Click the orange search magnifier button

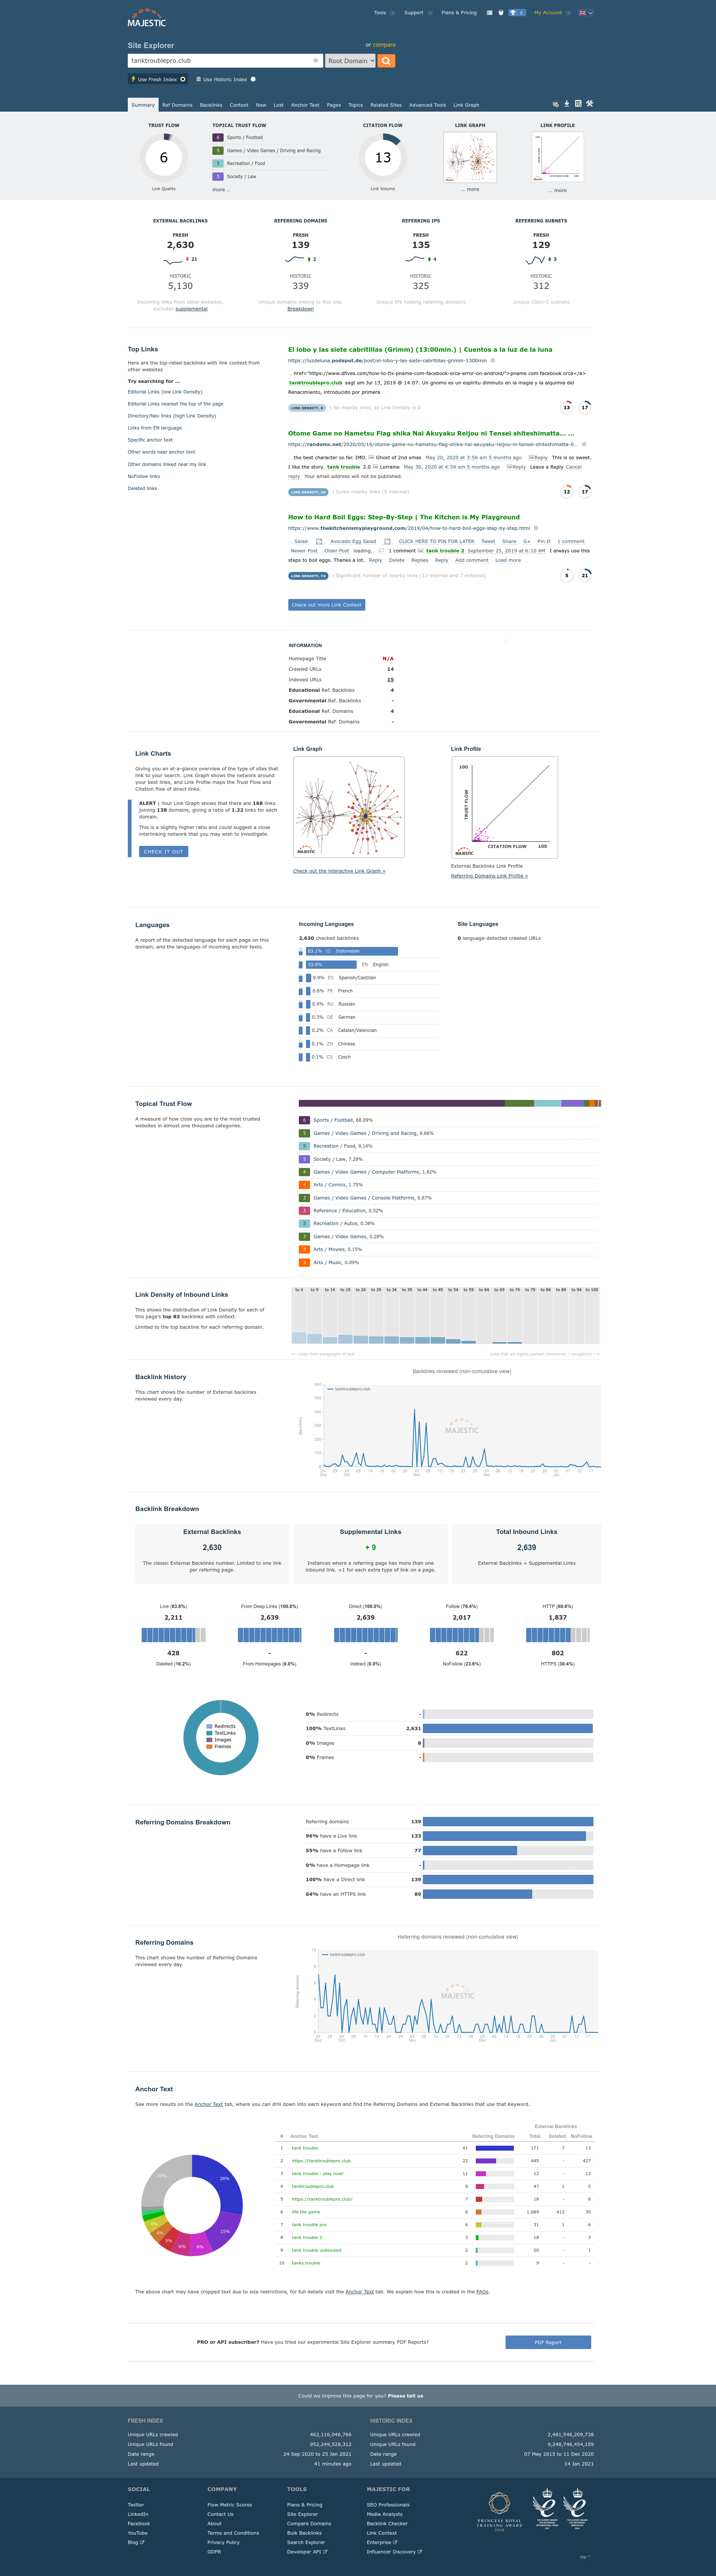click(386, 61)
